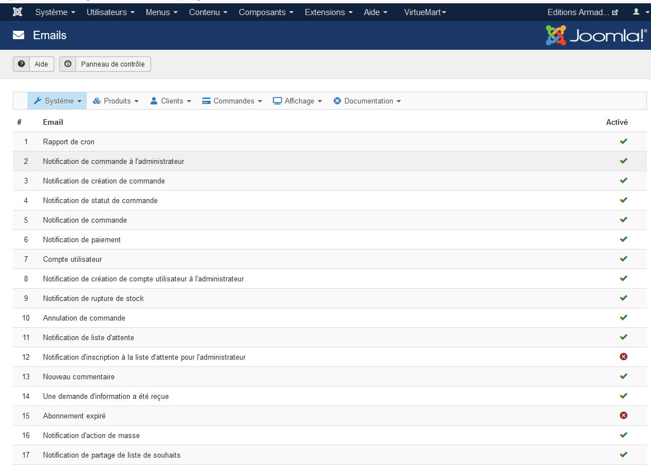Screen dimensions: 651x466
Task: Open the user profile icon in the top bar
Action: pos(636,12)
